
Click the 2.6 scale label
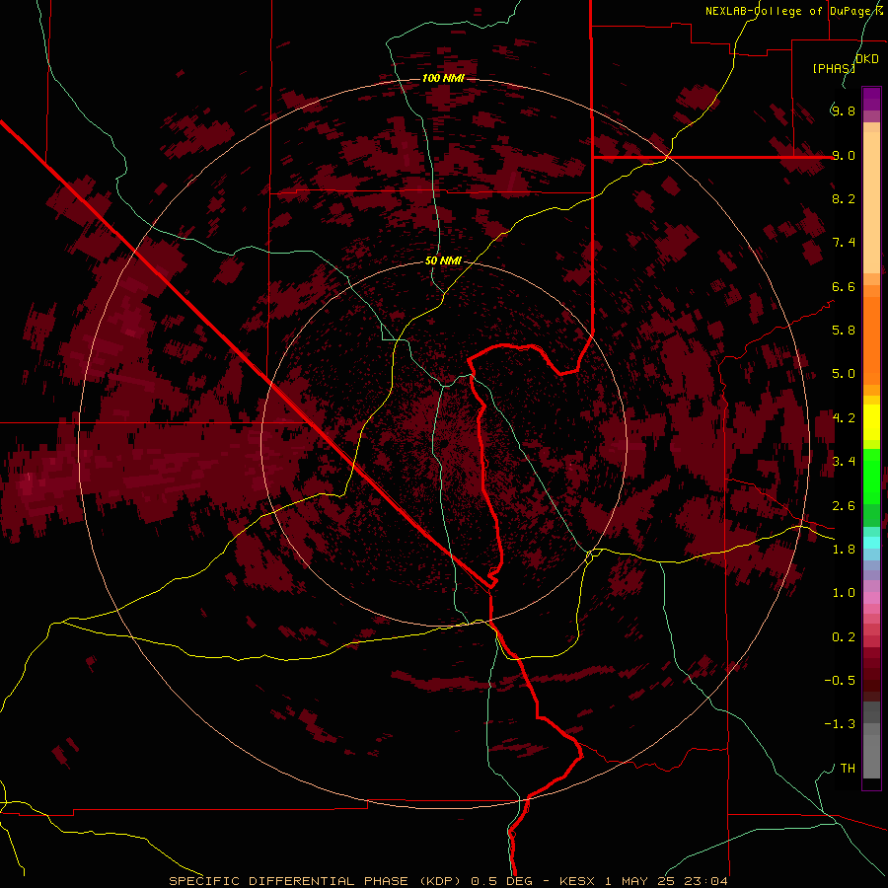[844, 506]
